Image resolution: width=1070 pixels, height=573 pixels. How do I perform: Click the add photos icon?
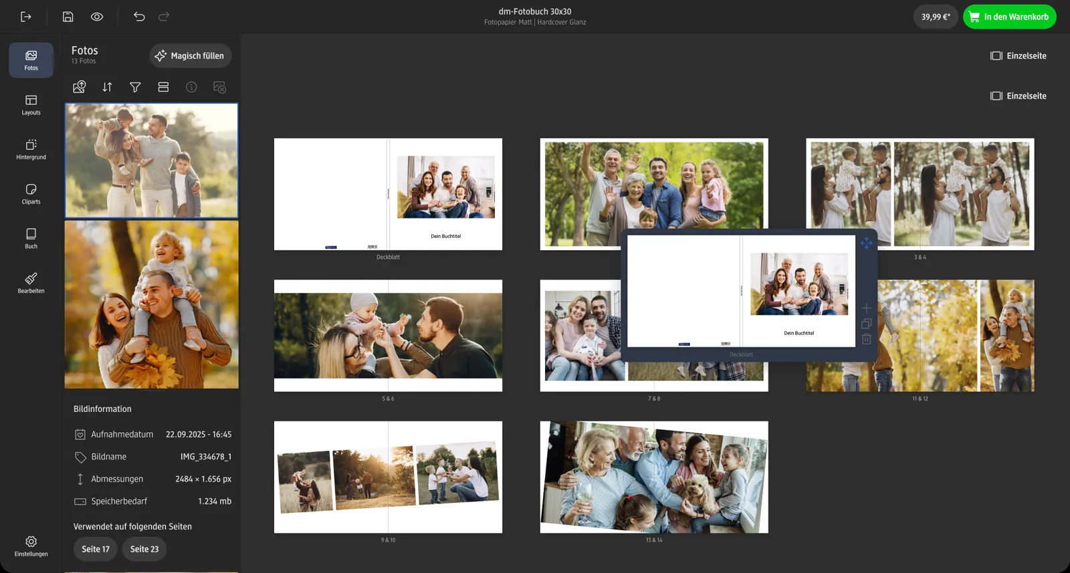pos(79,87)
